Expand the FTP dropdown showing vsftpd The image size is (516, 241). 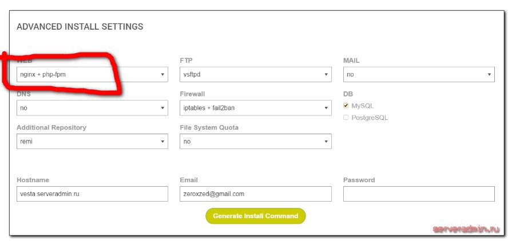[255, 74]
